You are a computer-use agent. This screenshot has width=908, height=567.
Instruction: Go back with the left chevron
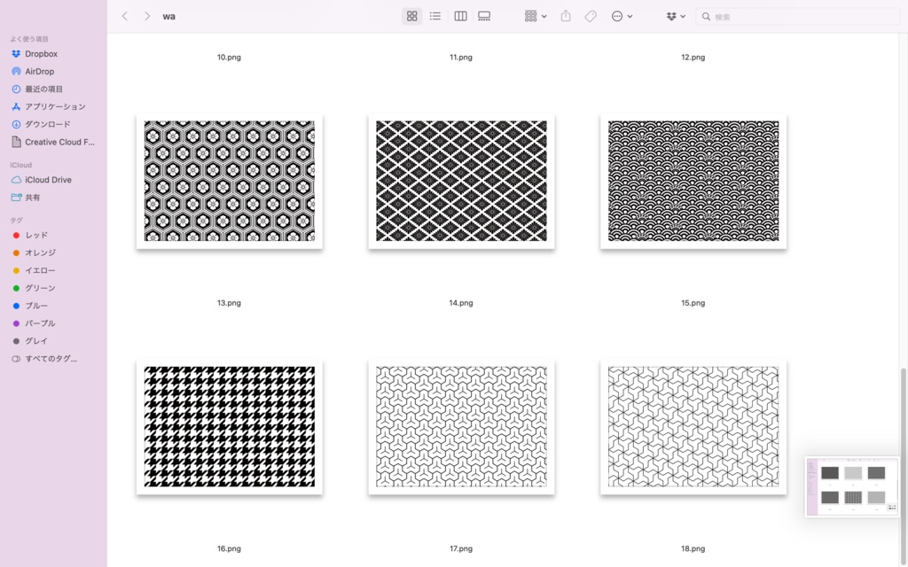pos(124,16)
